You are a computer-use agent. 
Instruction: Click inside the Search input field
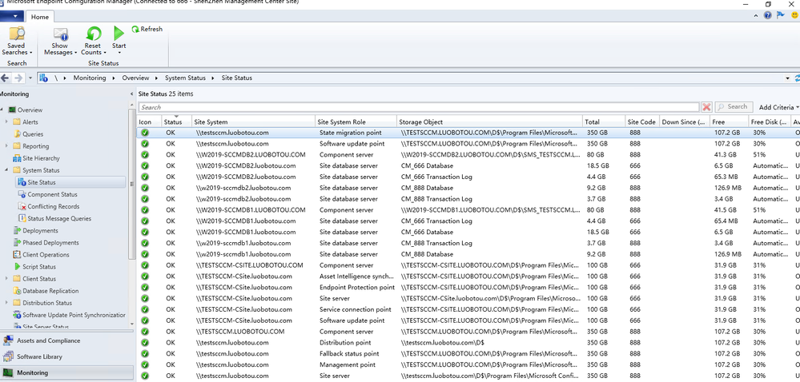pos(419,107)
